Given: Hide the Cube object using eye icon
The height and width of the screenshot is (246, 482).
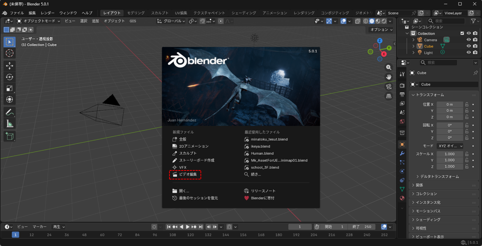Looking at the screenshot, I should click(x=469, y=46).
